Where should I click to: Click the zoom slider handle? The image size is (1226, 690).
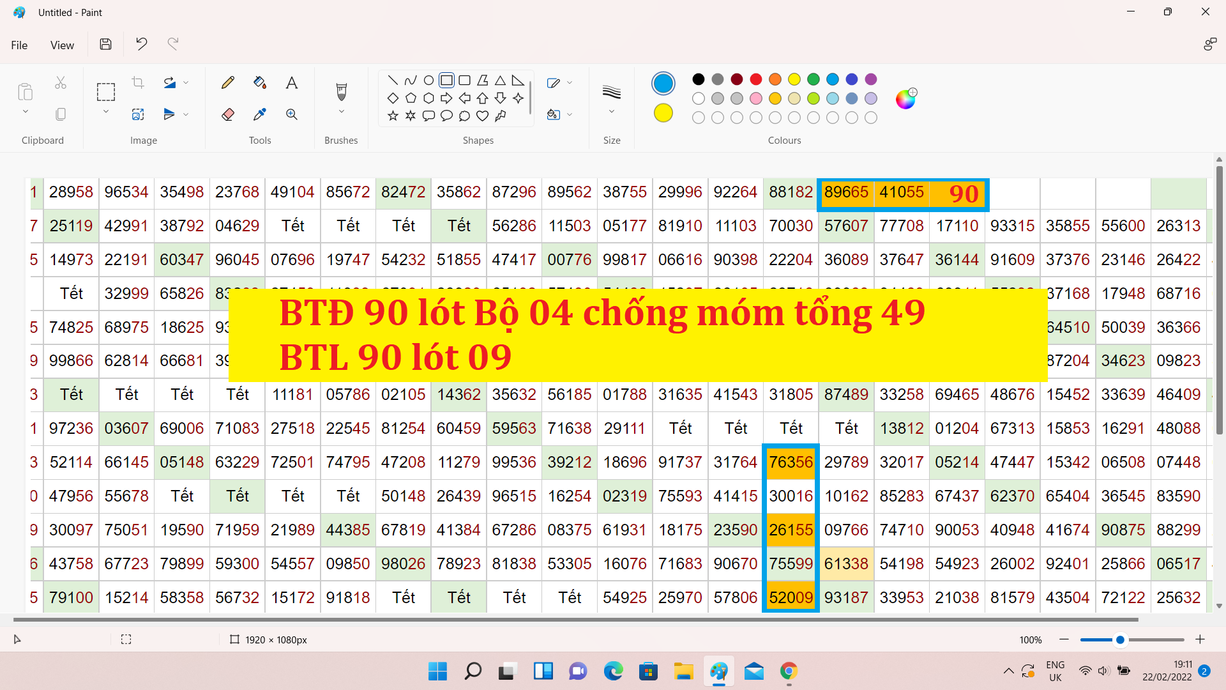click(1120, 640)
